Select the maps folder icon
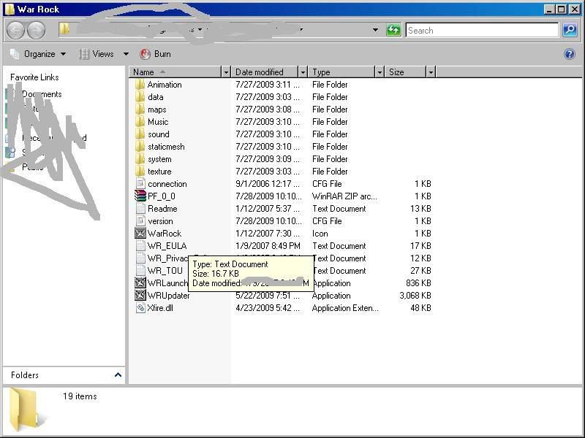585x438 pixels. (x=140, y=109)
